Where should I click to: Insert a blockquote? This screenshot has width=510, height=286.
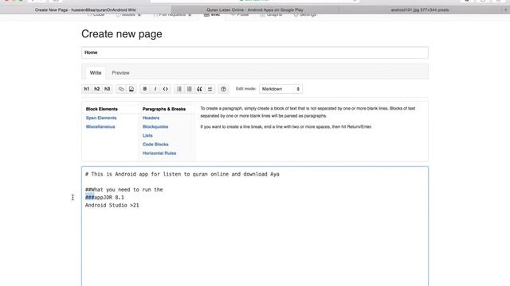tap(200, 89)
